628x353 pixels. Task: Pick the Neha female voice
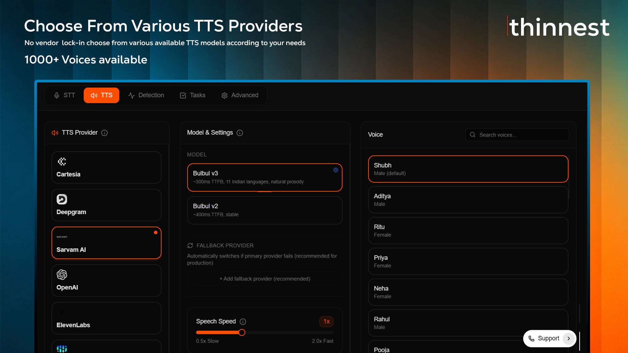[468, 292]
